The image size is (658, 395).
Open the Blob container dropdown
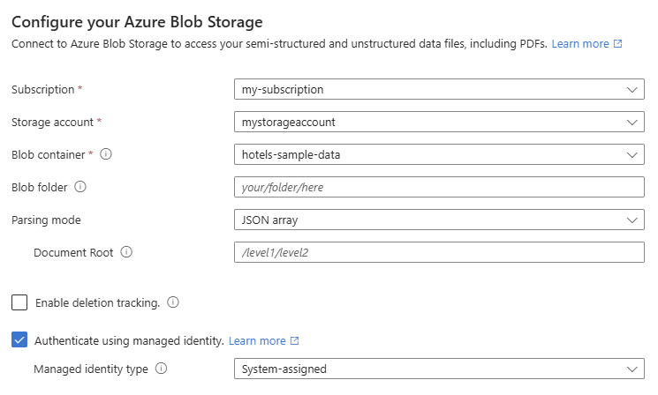[439, 154]
